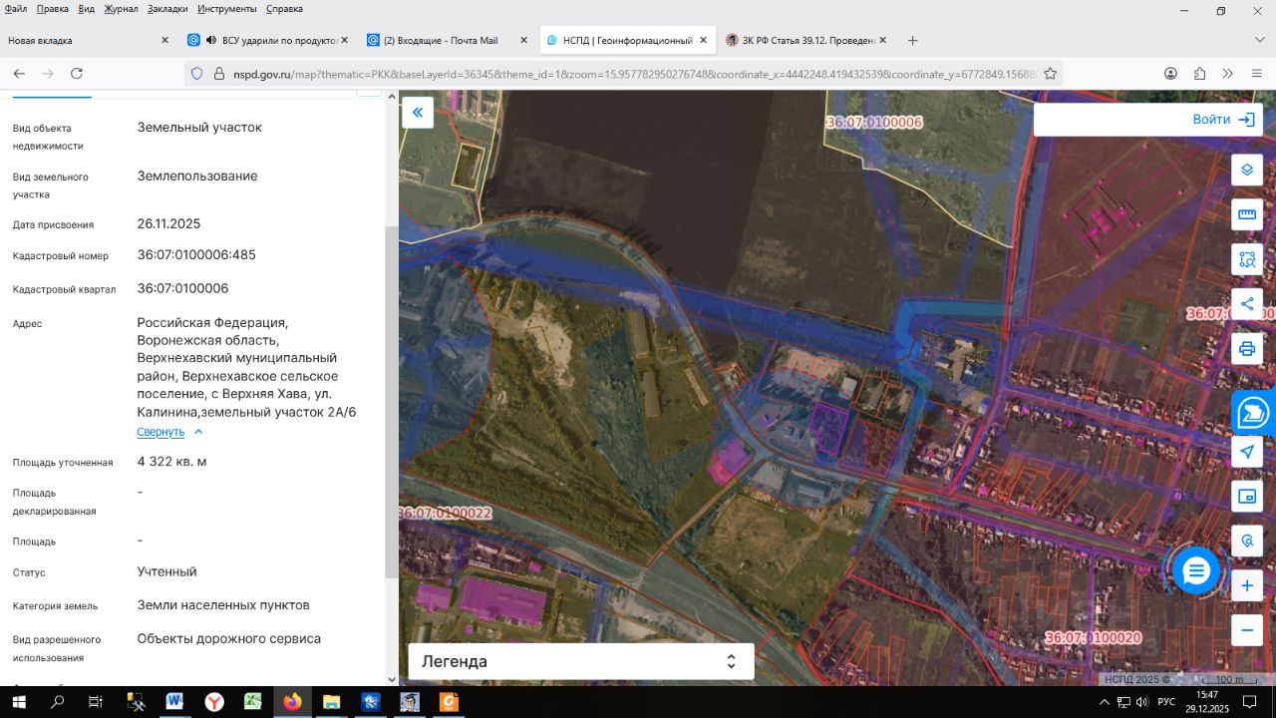1276x718 pixels.
Task: Center map on my location arrow
Action: point(1247,452)
